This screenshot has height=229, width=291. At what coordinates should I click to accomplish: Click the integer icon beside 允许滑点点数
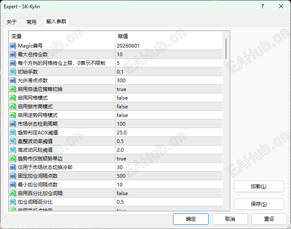12,81
